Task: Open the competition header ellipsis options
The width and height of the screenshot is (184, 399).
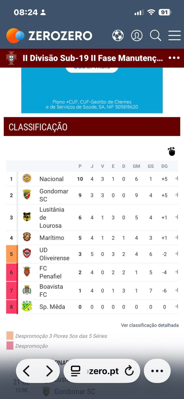Action: click(174, 58)
